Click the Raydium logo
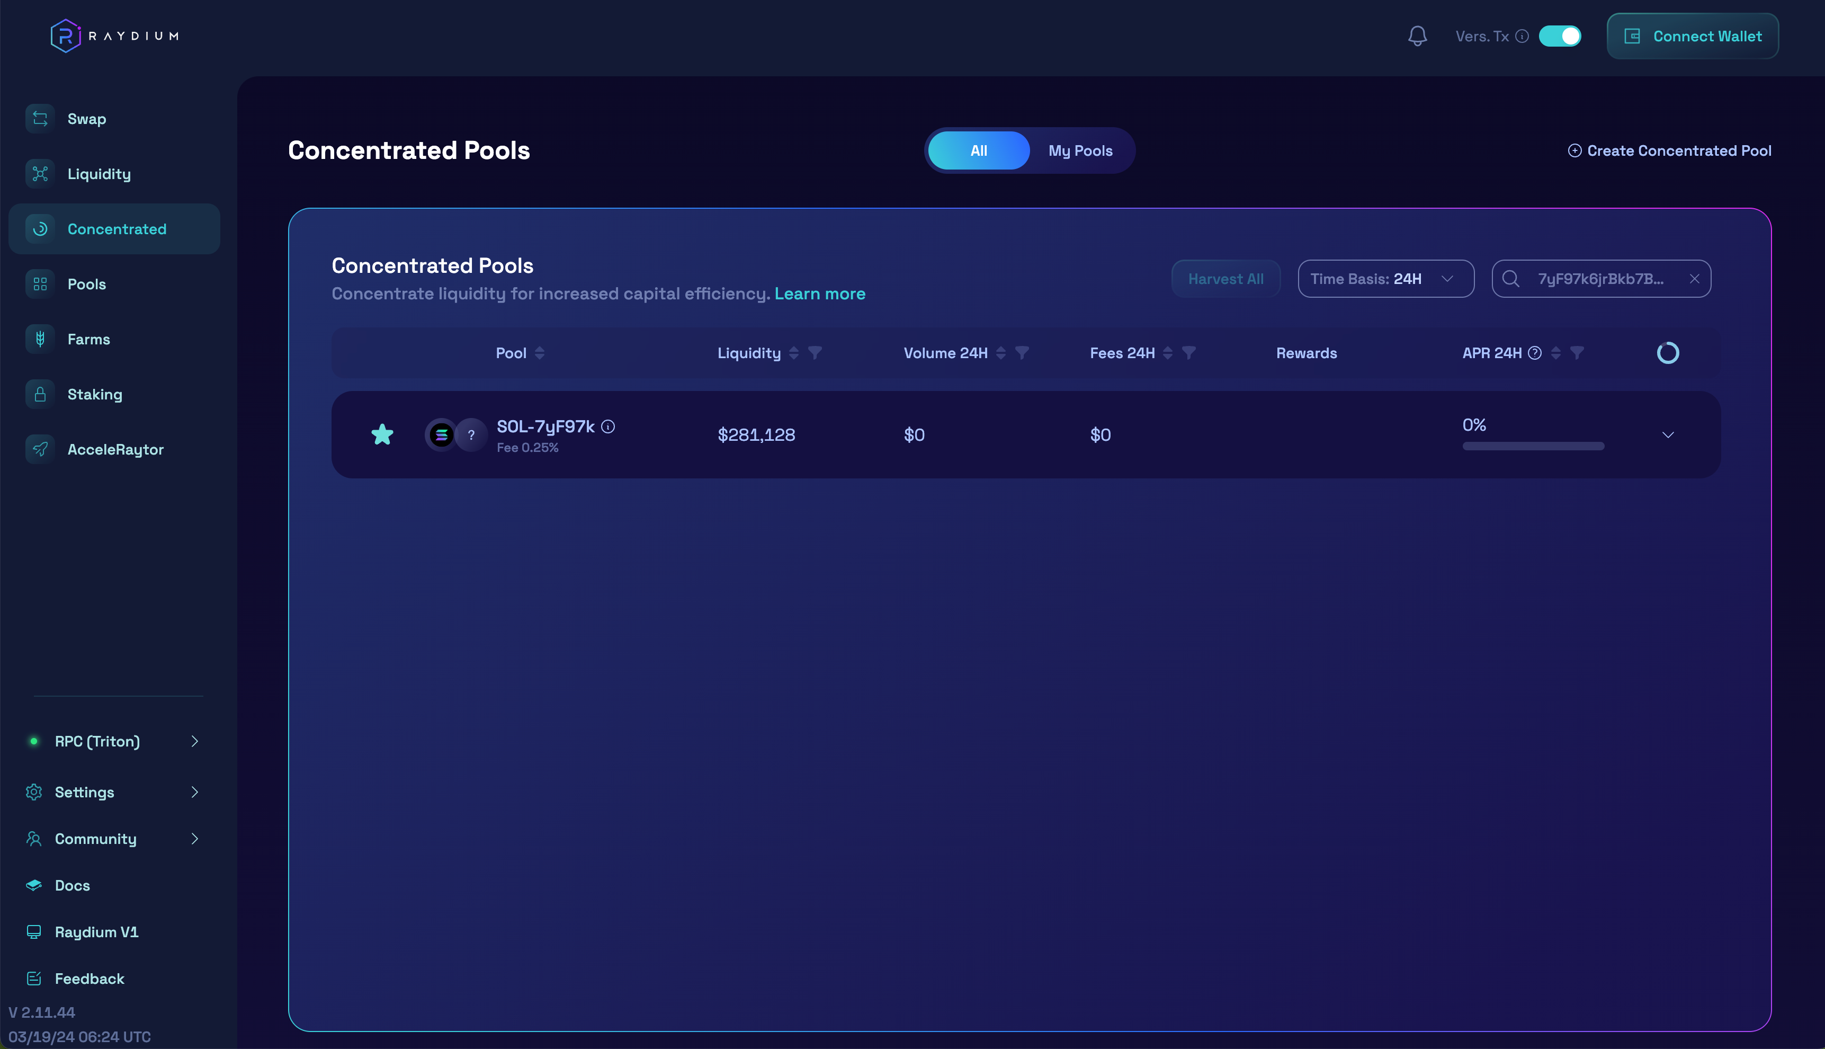This screenshot has width=1825, height=1049. [x=114, y=36]
